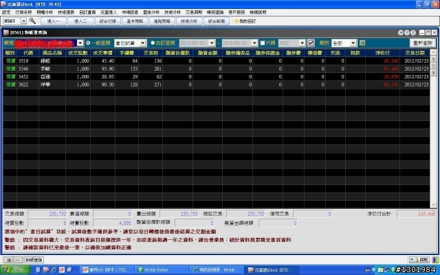
Task: Switch to bottom account query tab
Action: [x=34, y=260]
